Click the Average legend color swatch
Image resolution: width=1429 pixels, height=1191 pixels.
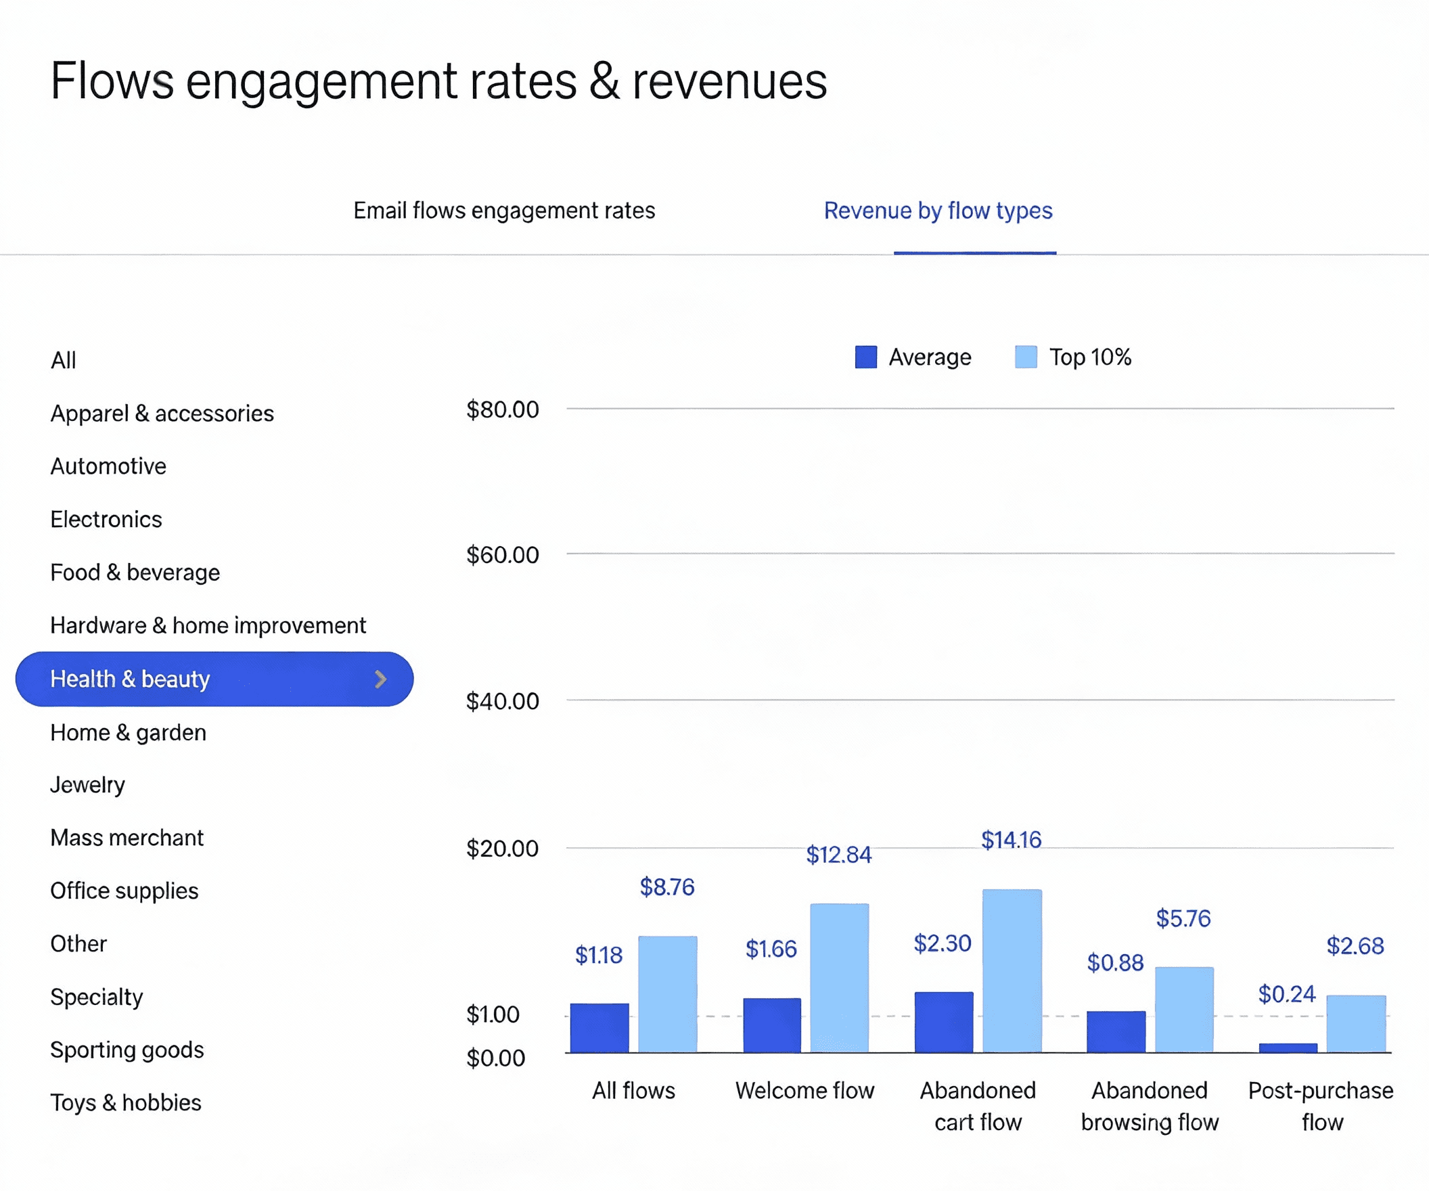tap(865, 357)
